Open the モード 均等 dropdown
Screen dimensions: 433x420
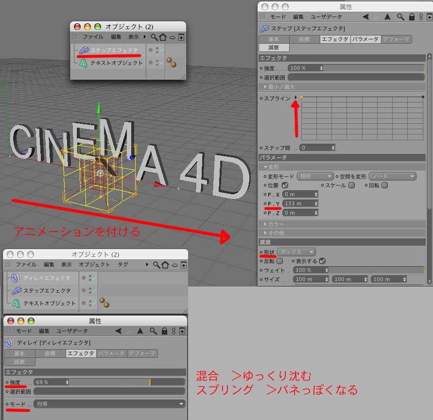point(109,404)
